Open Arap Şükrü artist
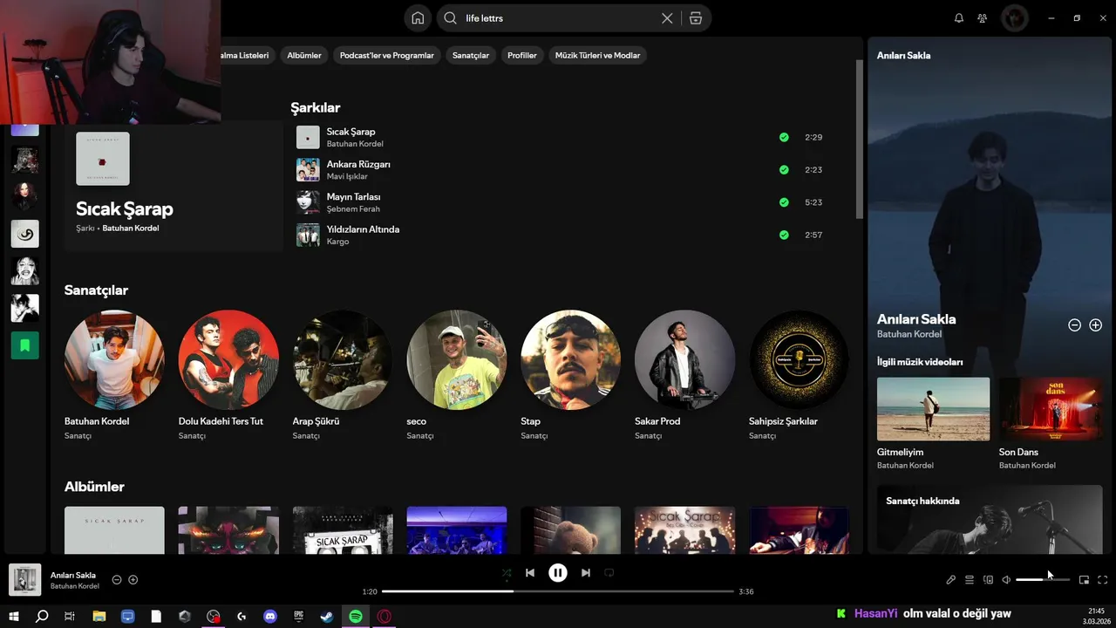The image size is (1116, 628). 343,360
